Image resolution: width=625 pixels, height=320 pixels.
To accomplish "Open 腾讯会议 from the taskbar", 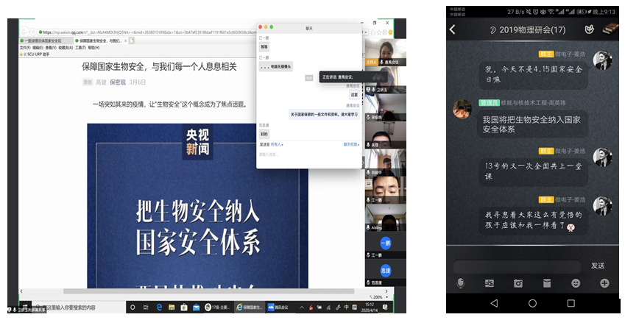I will pos(280,307).
